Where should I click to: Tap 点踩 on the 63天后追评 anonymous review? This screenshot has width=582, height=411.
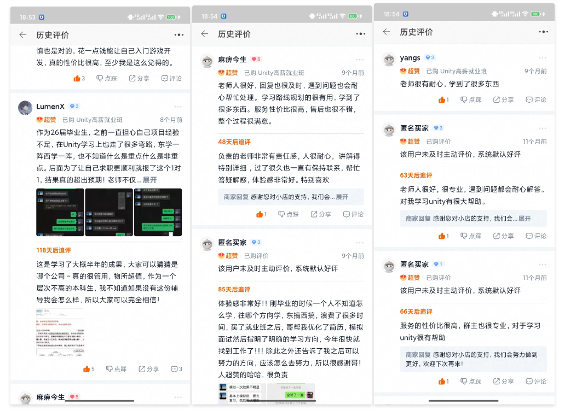point(471,236)
